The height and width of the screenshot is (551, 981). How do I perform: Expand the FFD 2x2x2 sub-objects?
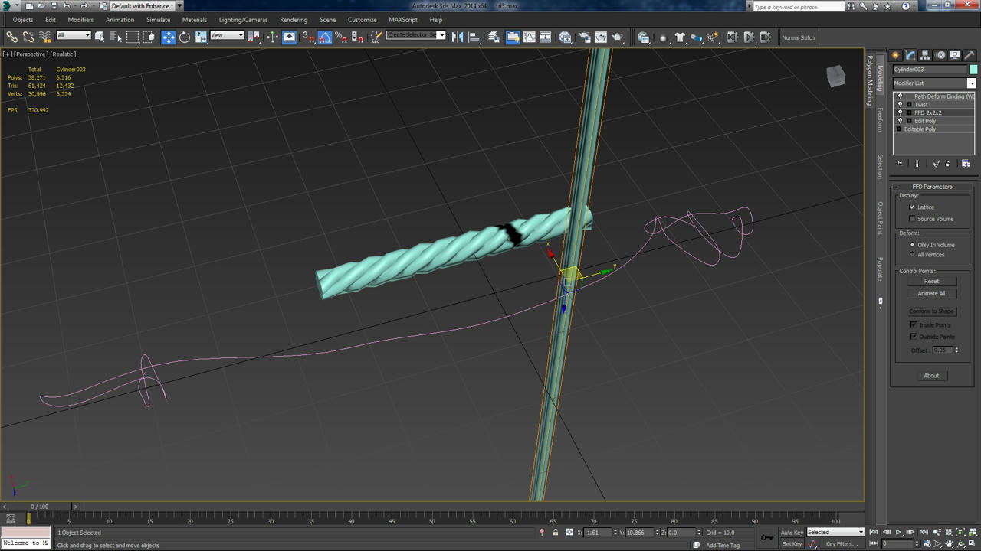pyautogui.click(x=909, y=112)
